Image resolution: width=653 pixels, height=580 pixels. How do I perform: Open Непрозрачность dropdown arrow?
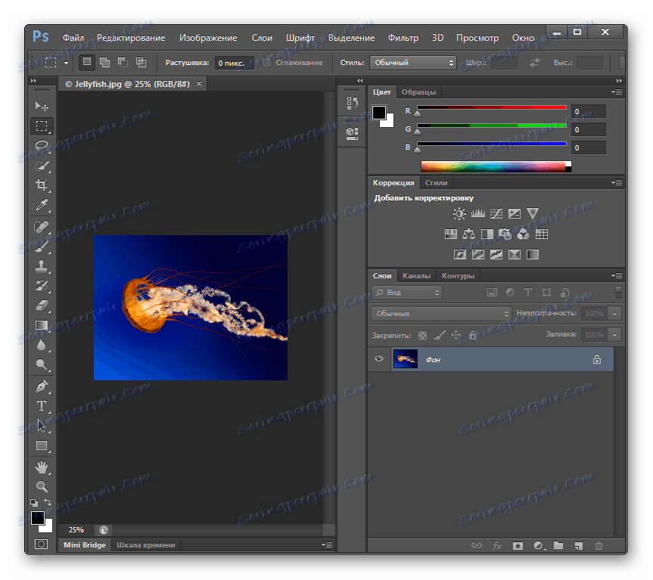[x=614, y=313]
